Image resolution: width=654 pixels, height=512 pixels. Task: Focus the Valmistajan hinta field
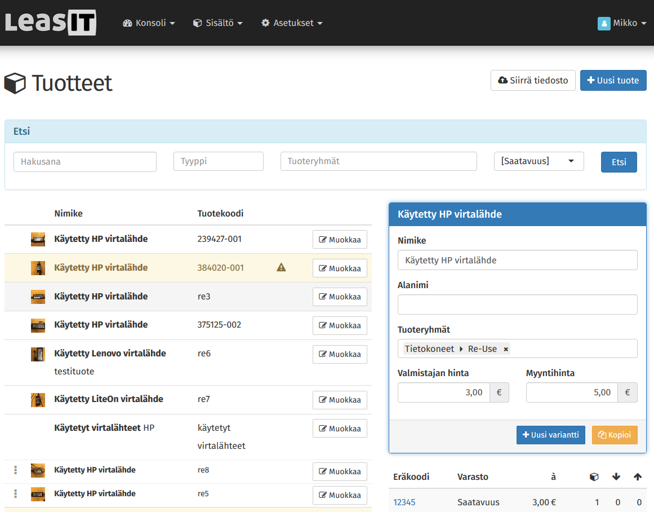[444, 392]
